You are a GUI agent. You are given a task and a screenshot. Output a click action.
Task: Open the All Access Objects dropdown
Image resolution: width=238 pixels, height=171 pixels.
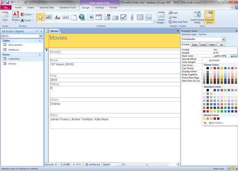pos(37,31)
